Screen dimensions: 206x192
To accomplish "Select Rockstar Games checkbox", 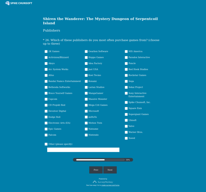I will [126, 75].
